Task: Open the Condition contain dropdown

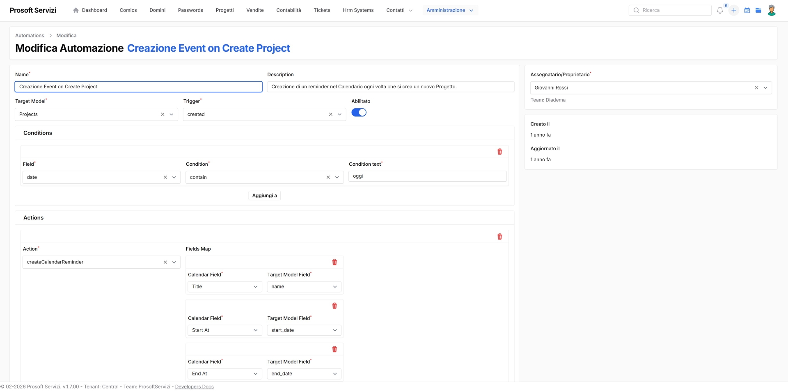Action: (x=337, y=177)
